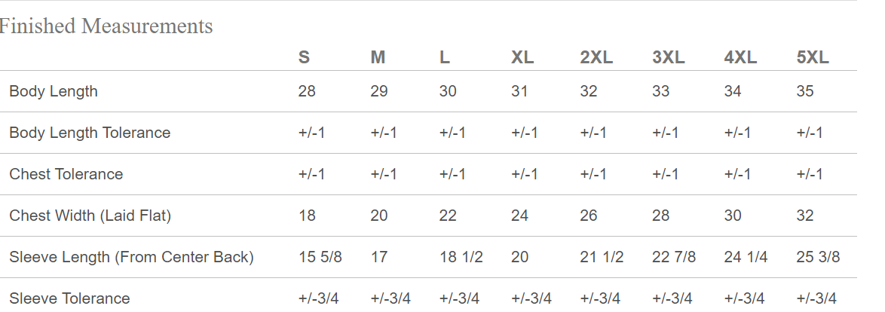Image resolution: width=885 pixels, height=312 pixels.
Task: Click the sleeve length value 22 7/8
Action: (674, 257)
